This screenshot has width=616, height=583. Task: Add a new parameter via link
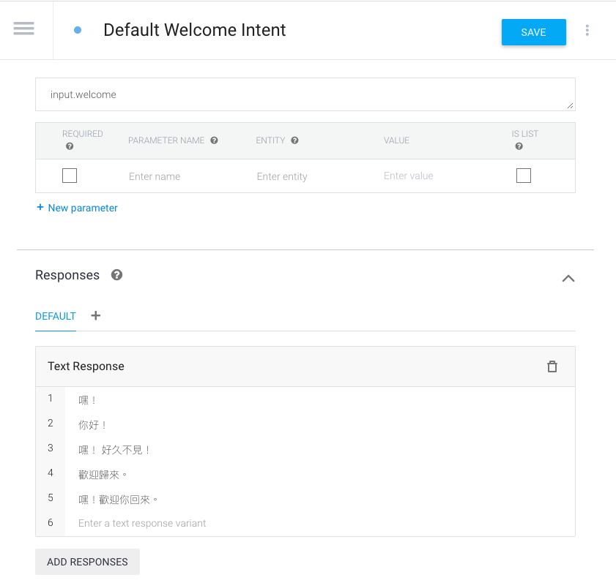[77, 208]
